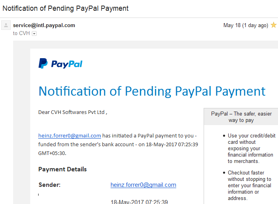Toggle the yellow star on this email

(274, 25)
